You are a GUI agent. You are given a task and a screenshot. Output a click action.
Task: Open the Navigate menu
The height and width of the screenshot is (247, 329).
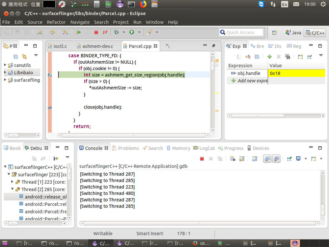pyautogui.click(x=80, y=22)
